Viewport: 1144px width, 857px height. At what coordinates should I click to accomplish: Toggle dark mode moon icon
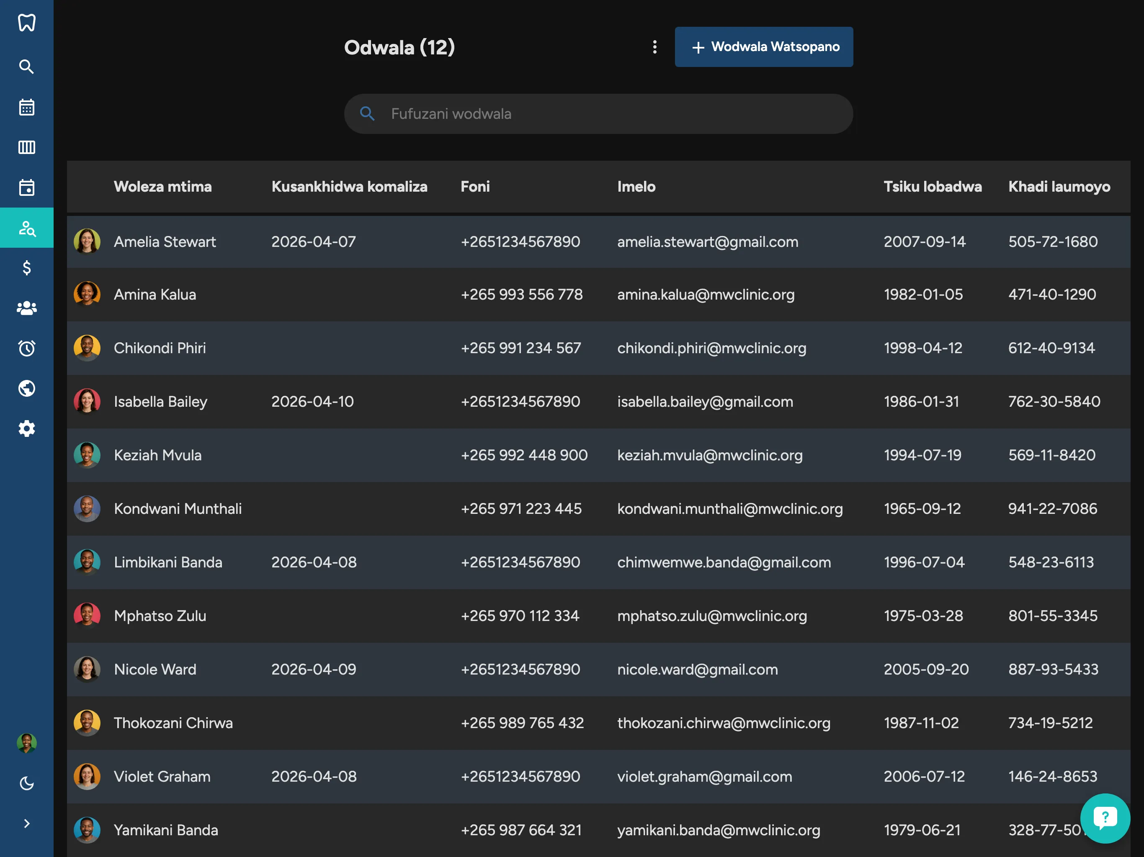click(x=26, y=784)
